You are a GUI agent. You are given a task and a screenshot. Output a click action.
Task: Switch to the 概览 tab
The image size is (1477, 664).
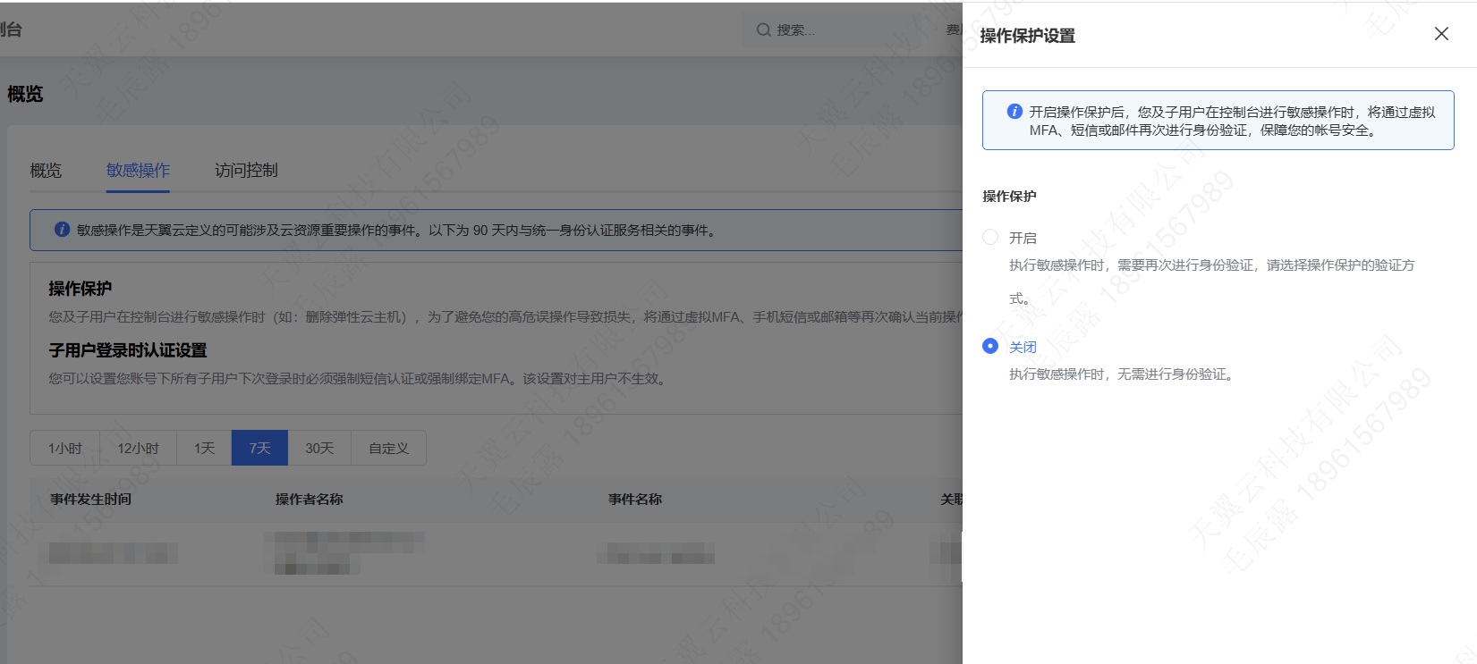click(x=46, y=170)
